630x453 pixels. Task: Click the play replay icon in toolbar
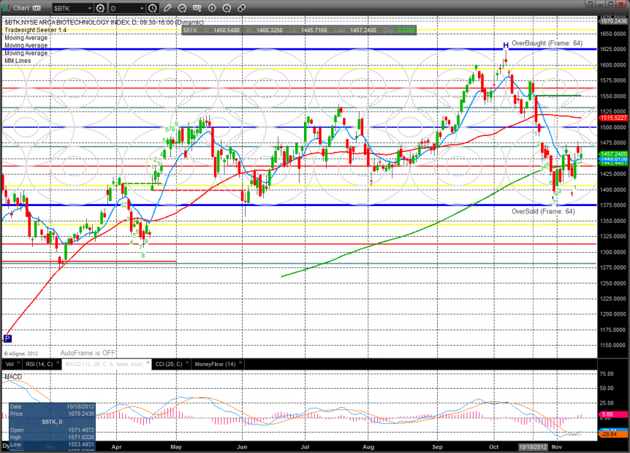pos(212,8)
